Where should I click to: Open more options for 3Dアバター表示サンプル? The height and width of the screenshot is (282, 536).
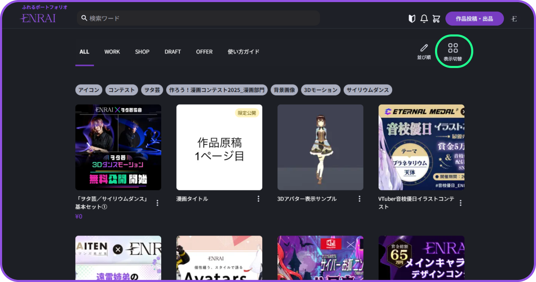tap(359, 199)
